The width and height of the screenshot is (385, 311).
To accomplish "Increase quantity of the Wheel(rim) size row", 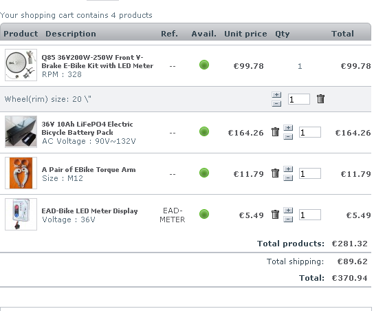I will tap(276, 95).
